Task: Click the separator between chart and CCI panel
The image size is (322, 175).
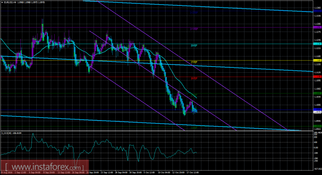Action: point(156,131)
